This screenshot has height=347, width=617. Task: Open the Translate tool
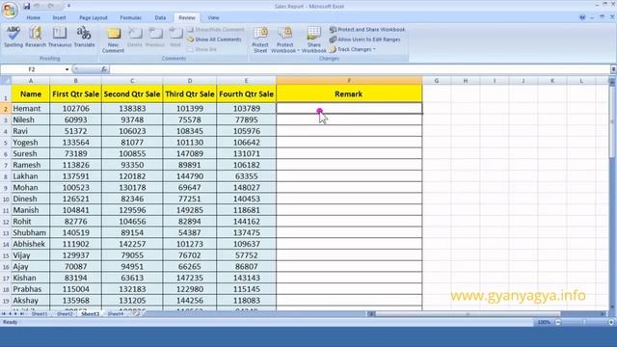tap(84, 37)
